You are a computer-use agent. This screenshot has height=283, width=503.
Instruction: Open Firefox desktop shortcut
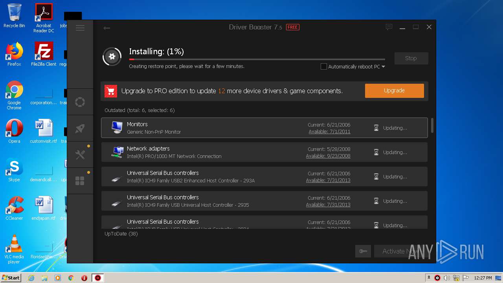[x=14, y=54]
